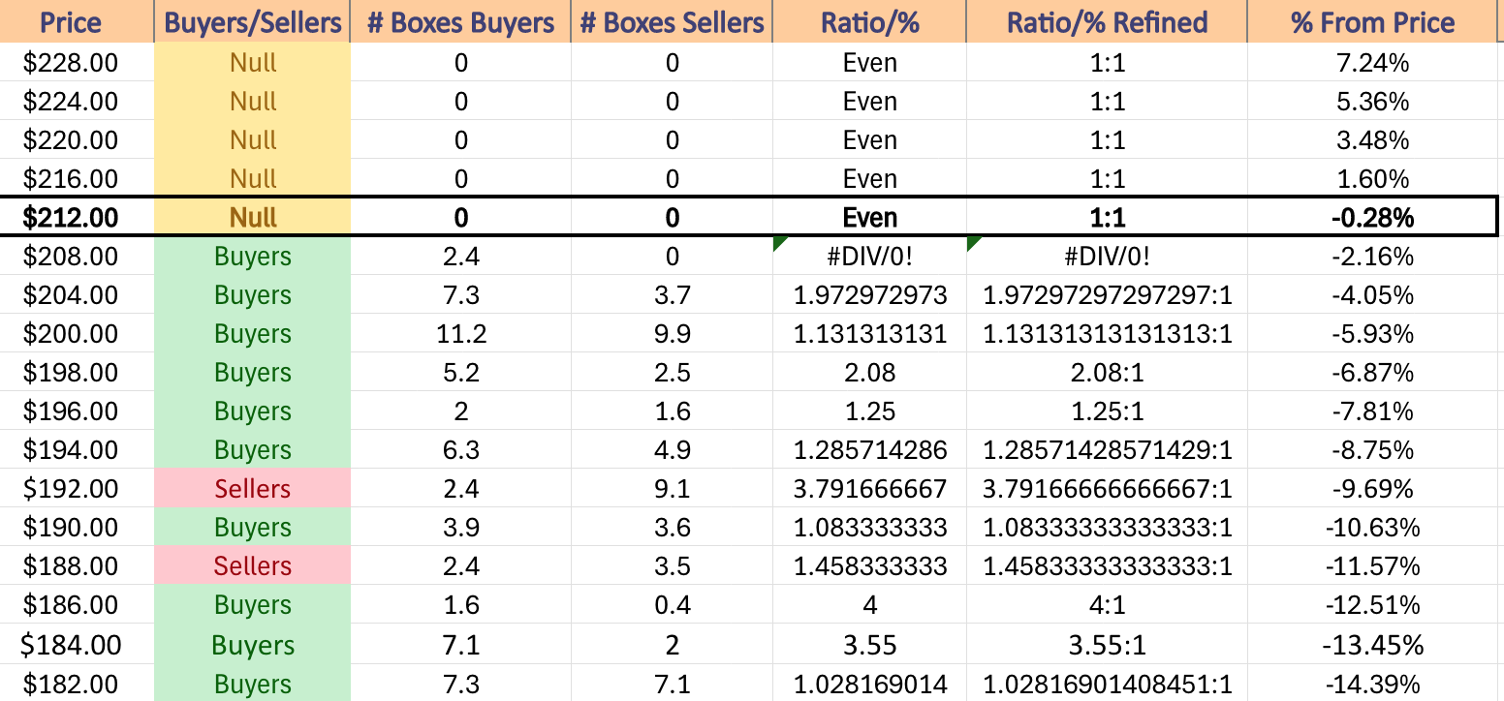The image size is (1504, 701).
Task: Select the 2.08 ratio cell
Action: pos(869,373)
